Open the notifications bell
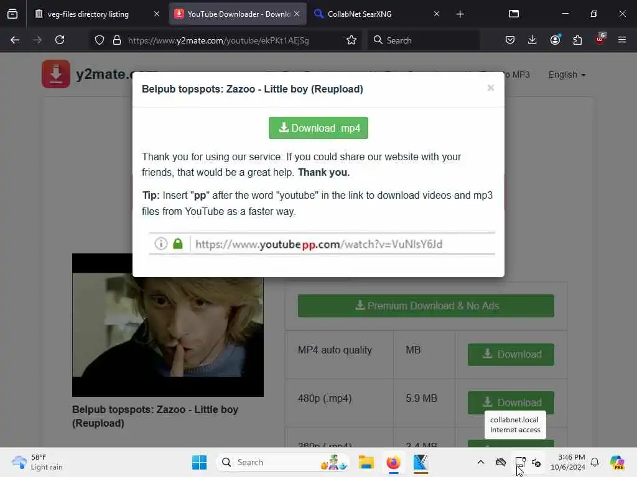This screenshot has width=637, height=477. [x=595, y=462]
